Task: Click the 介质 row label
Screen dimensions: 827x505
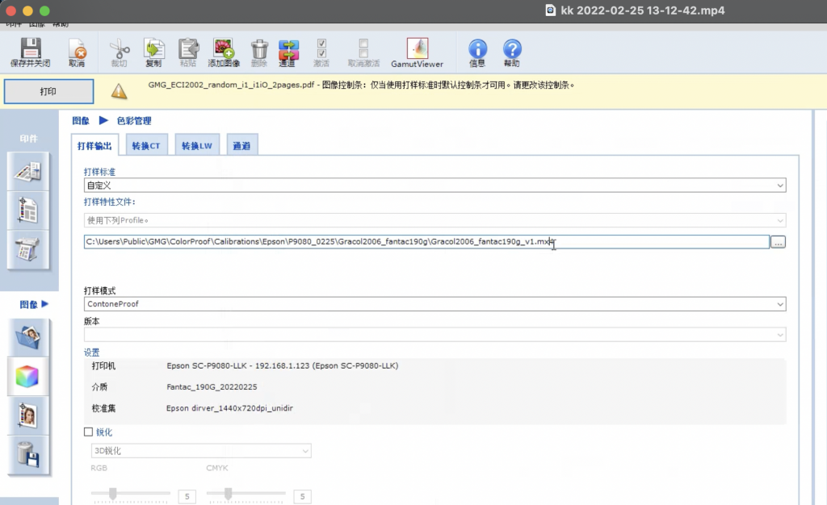Action: pos(99,387)
